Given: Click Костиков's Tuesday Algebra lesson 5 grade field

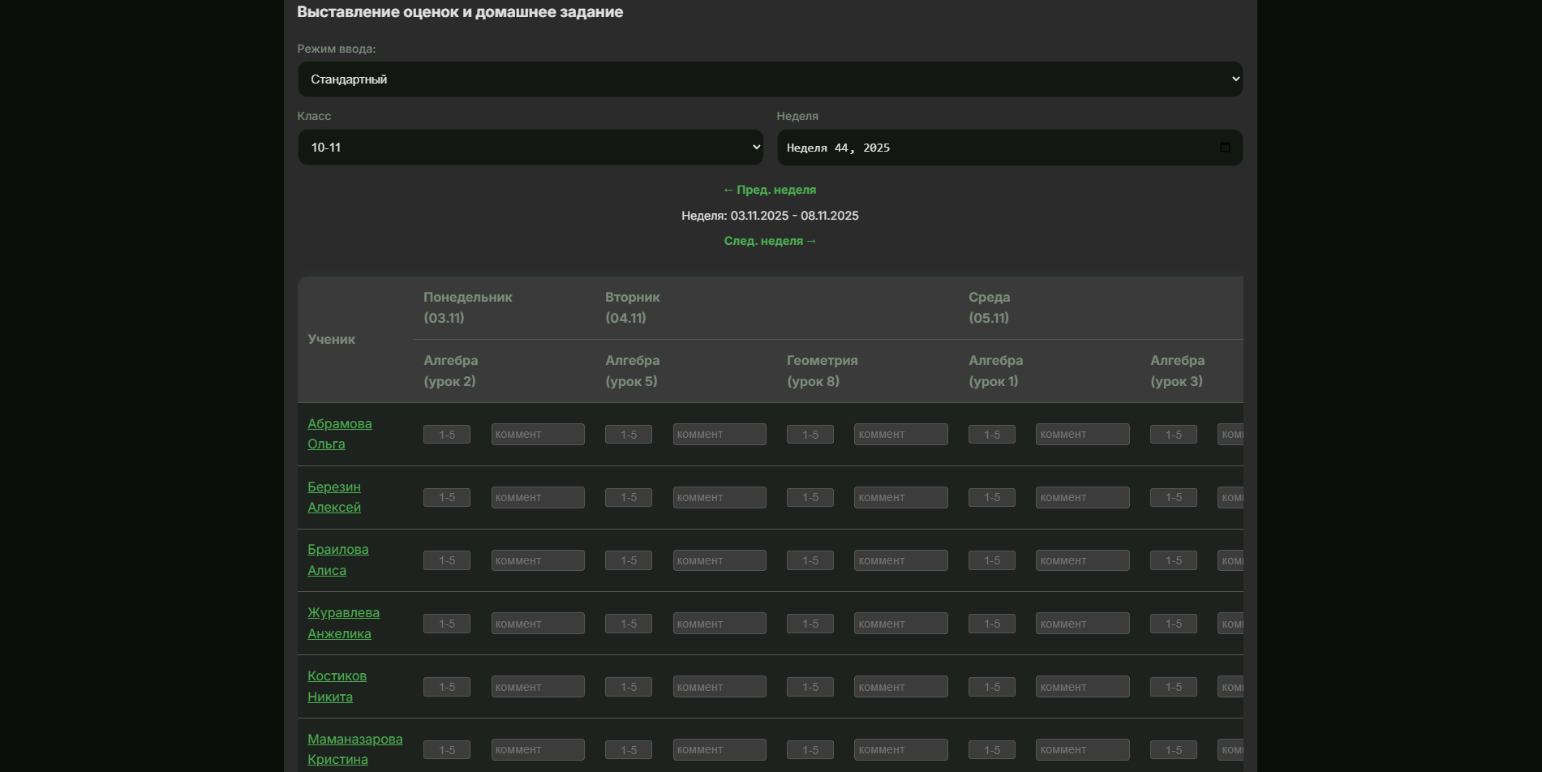Looking at the screenshot, I should pyautogui.click(x=629, y=687).
